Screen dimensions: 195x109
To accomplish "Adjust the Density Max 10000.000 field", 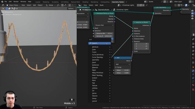I will coord(104,36).
